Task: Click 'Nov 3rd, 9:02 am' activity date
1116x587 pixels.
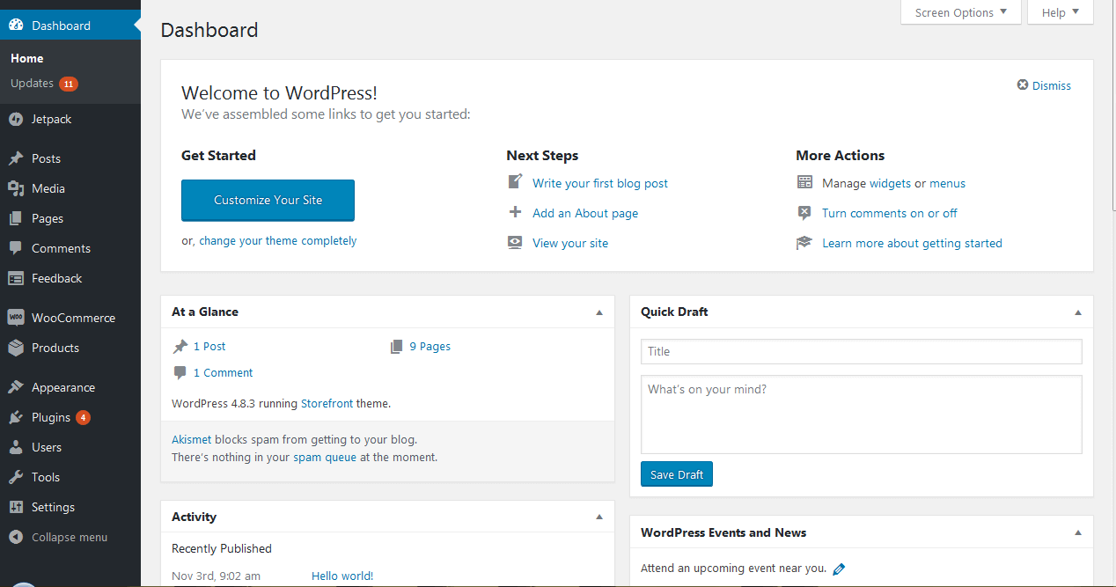Action: click(x=216, y=576)
